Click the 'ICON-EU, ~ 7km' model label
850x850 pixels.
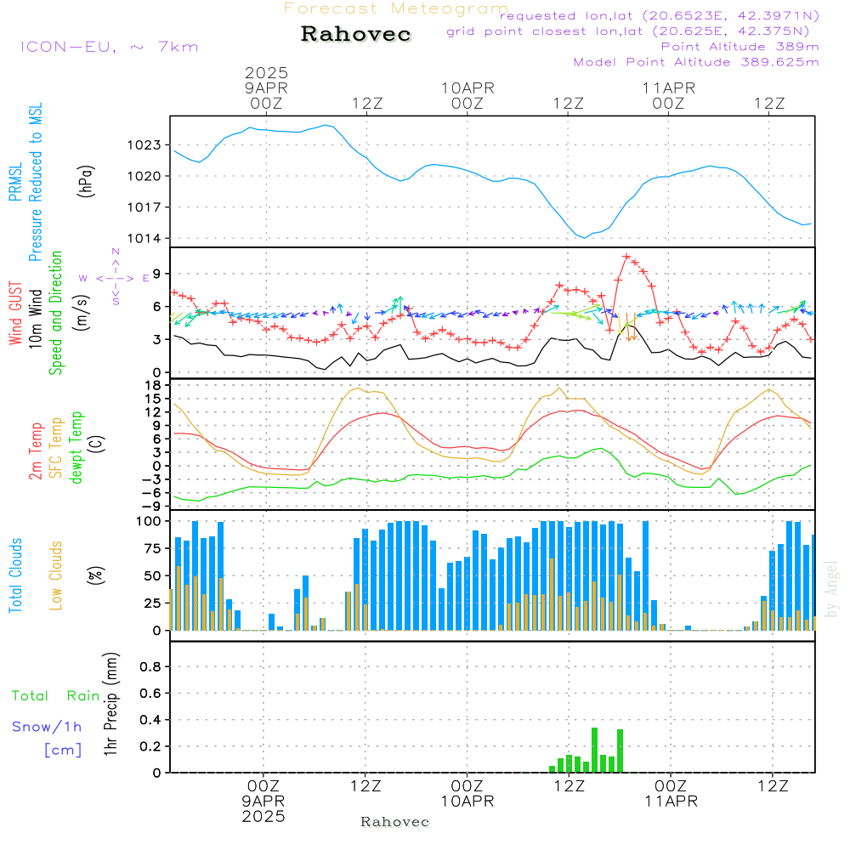(110, 47)
